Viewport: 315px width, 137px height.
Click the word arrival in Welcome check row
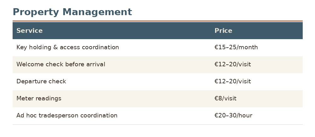(x=96, y=64)
